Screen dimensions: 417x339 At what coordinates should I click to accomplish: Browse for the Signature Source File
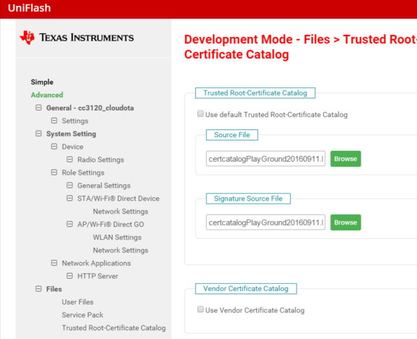tap(345, 222)
